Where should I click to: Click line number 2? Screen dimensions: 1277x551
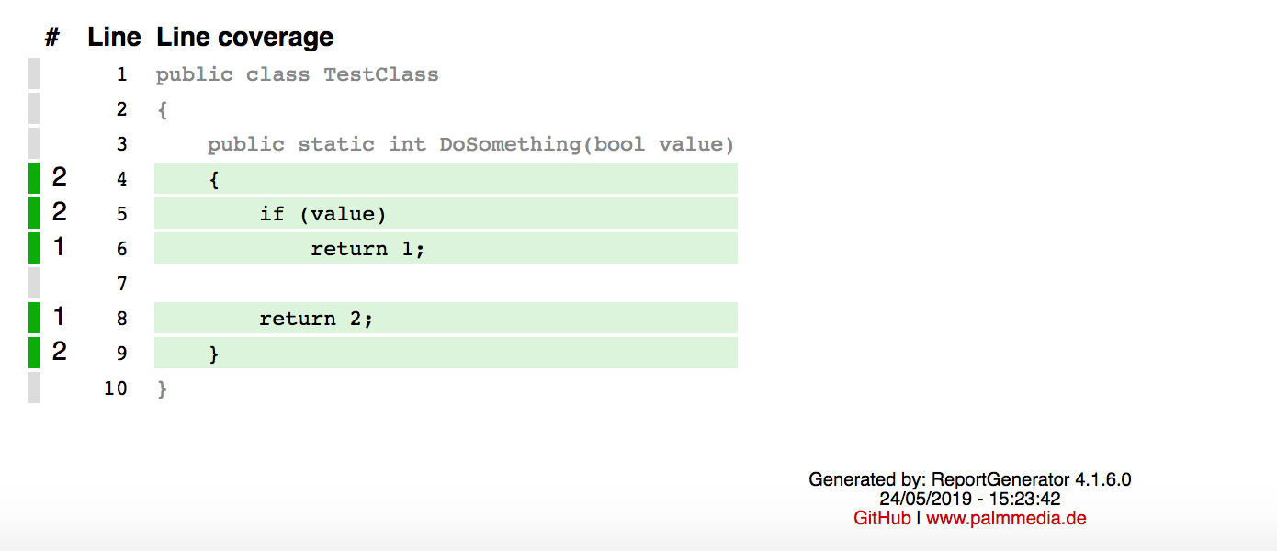(x=122, y=109)
